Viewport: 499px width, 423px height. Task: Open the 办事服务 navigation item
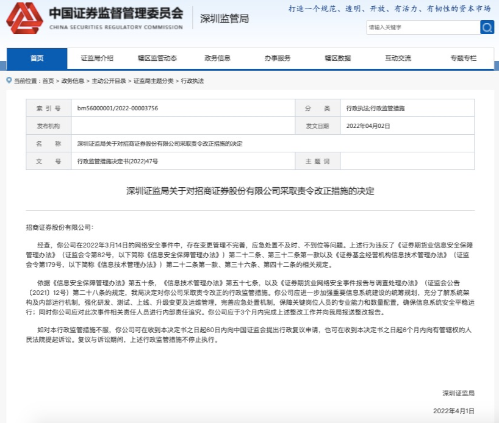[278, 59]
